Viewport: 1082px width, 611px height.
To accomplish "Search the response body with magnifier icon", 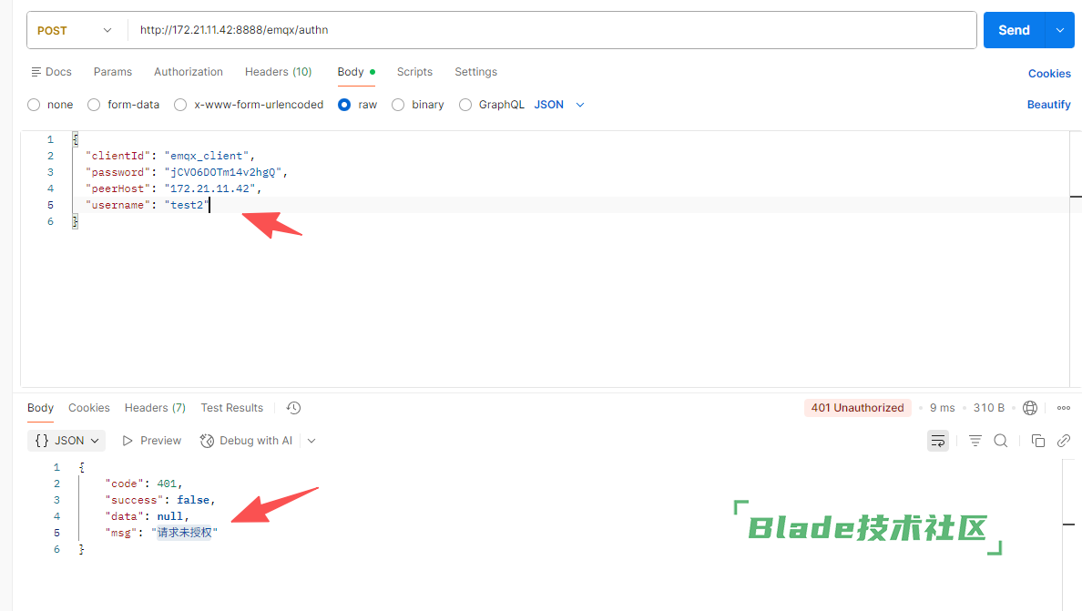I will tap(1001, 441).
